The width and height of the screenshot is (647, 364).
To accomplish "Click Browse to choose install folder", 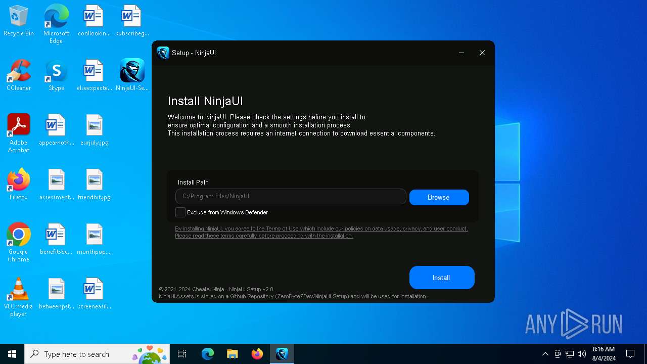I will pyautogui.click(x=439, y=197).
